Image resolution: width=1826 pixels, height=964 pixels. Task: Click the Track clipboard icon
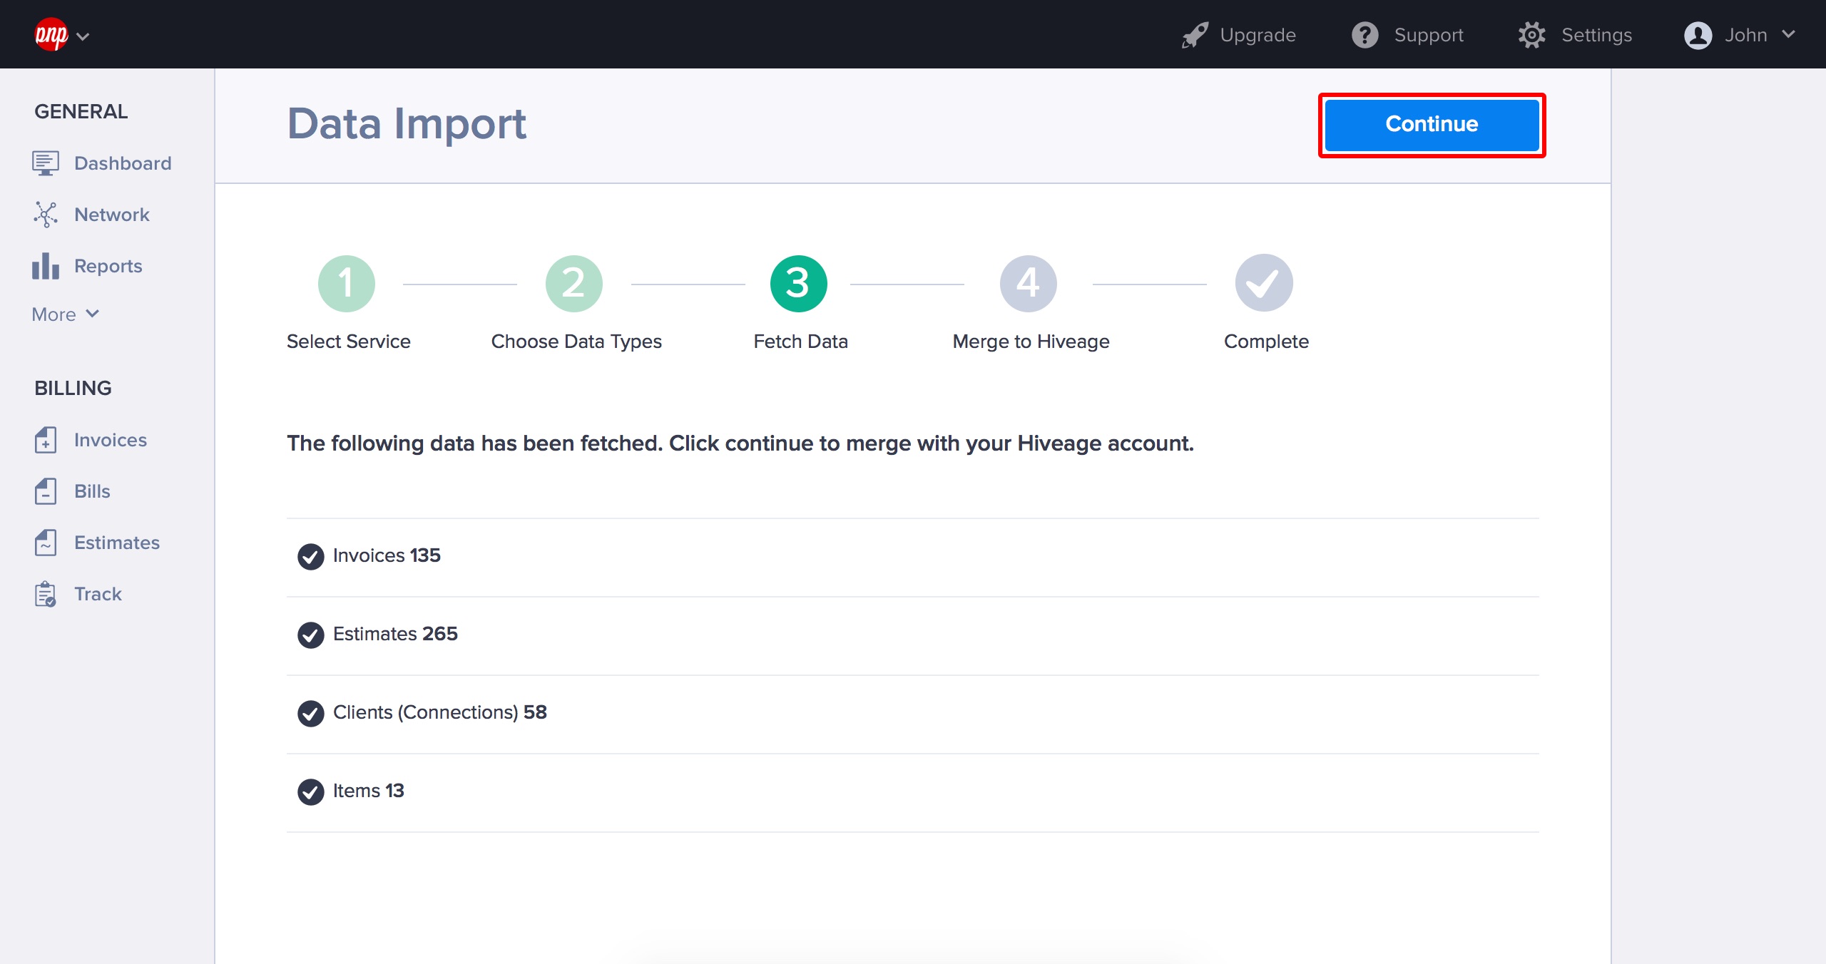click(x=45, y=594)
